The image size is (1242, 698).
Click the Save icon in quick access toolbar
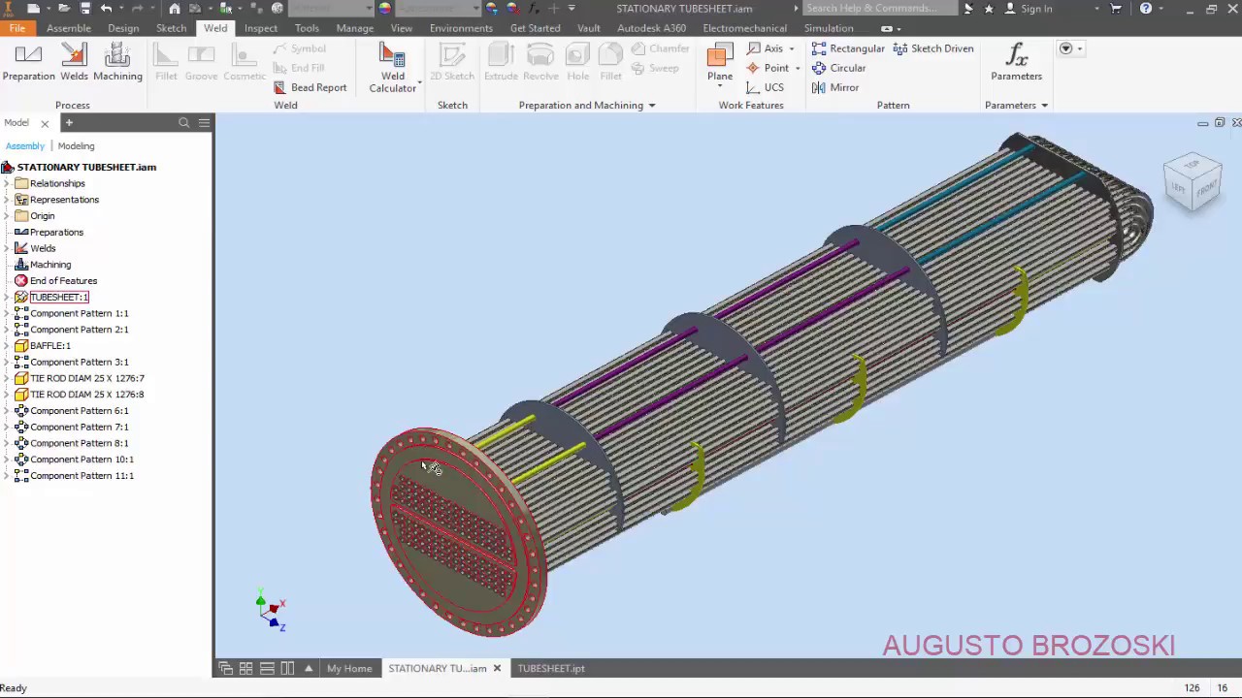(85, 8)
